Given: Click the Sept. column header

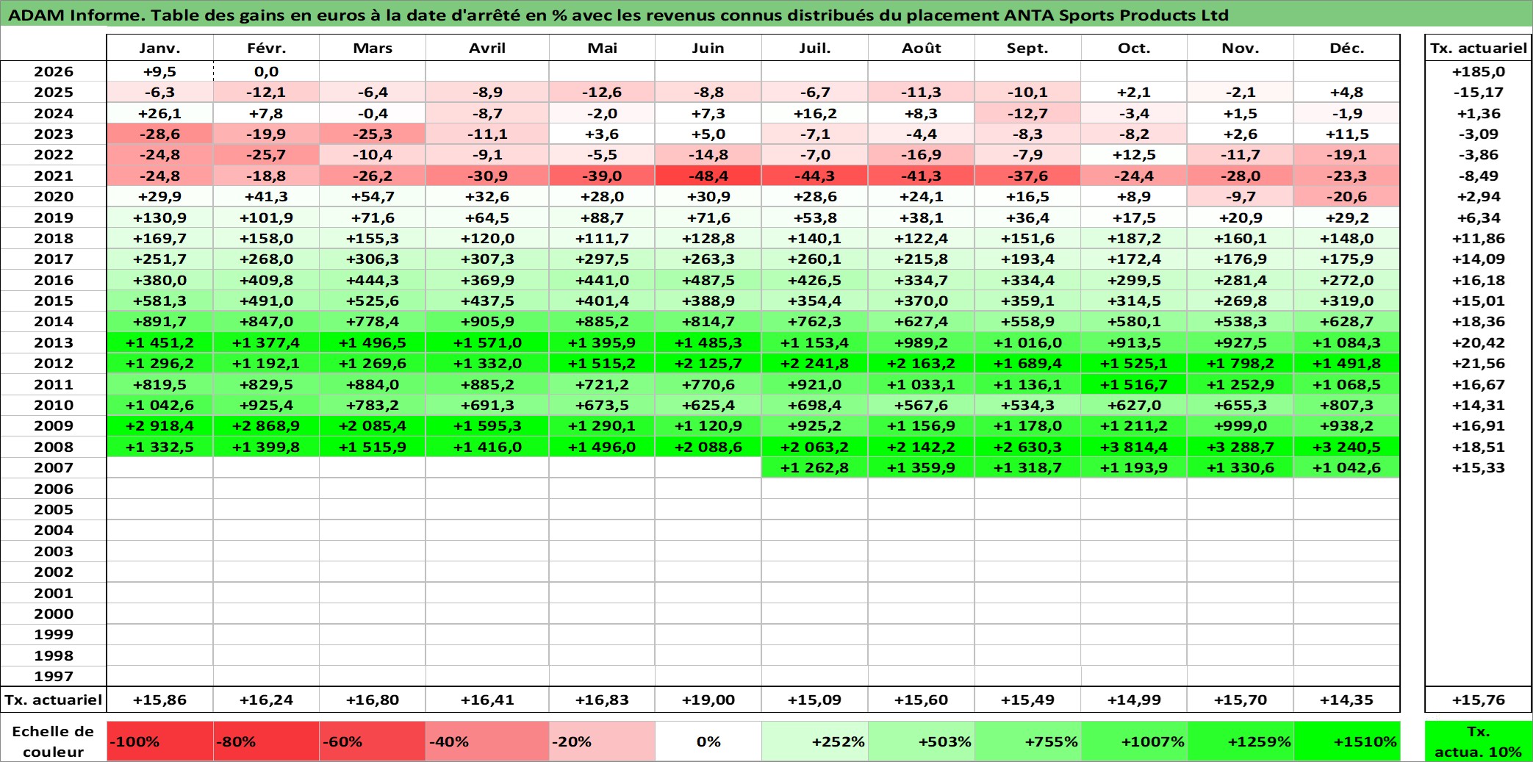Looking at the screenshot, I should point(1027,48).
